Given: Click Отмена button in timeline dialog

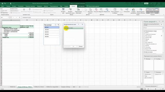Looking at the screenshot, I should pos(81,47).
